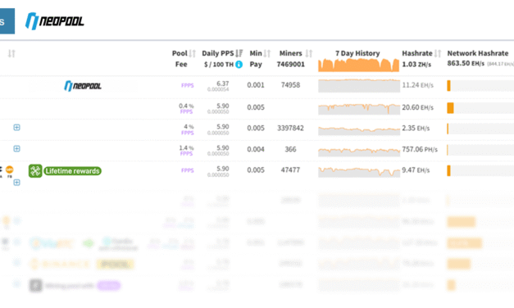Click the 0.001 minimum pay value
The image size is (514, 308).
256,85
